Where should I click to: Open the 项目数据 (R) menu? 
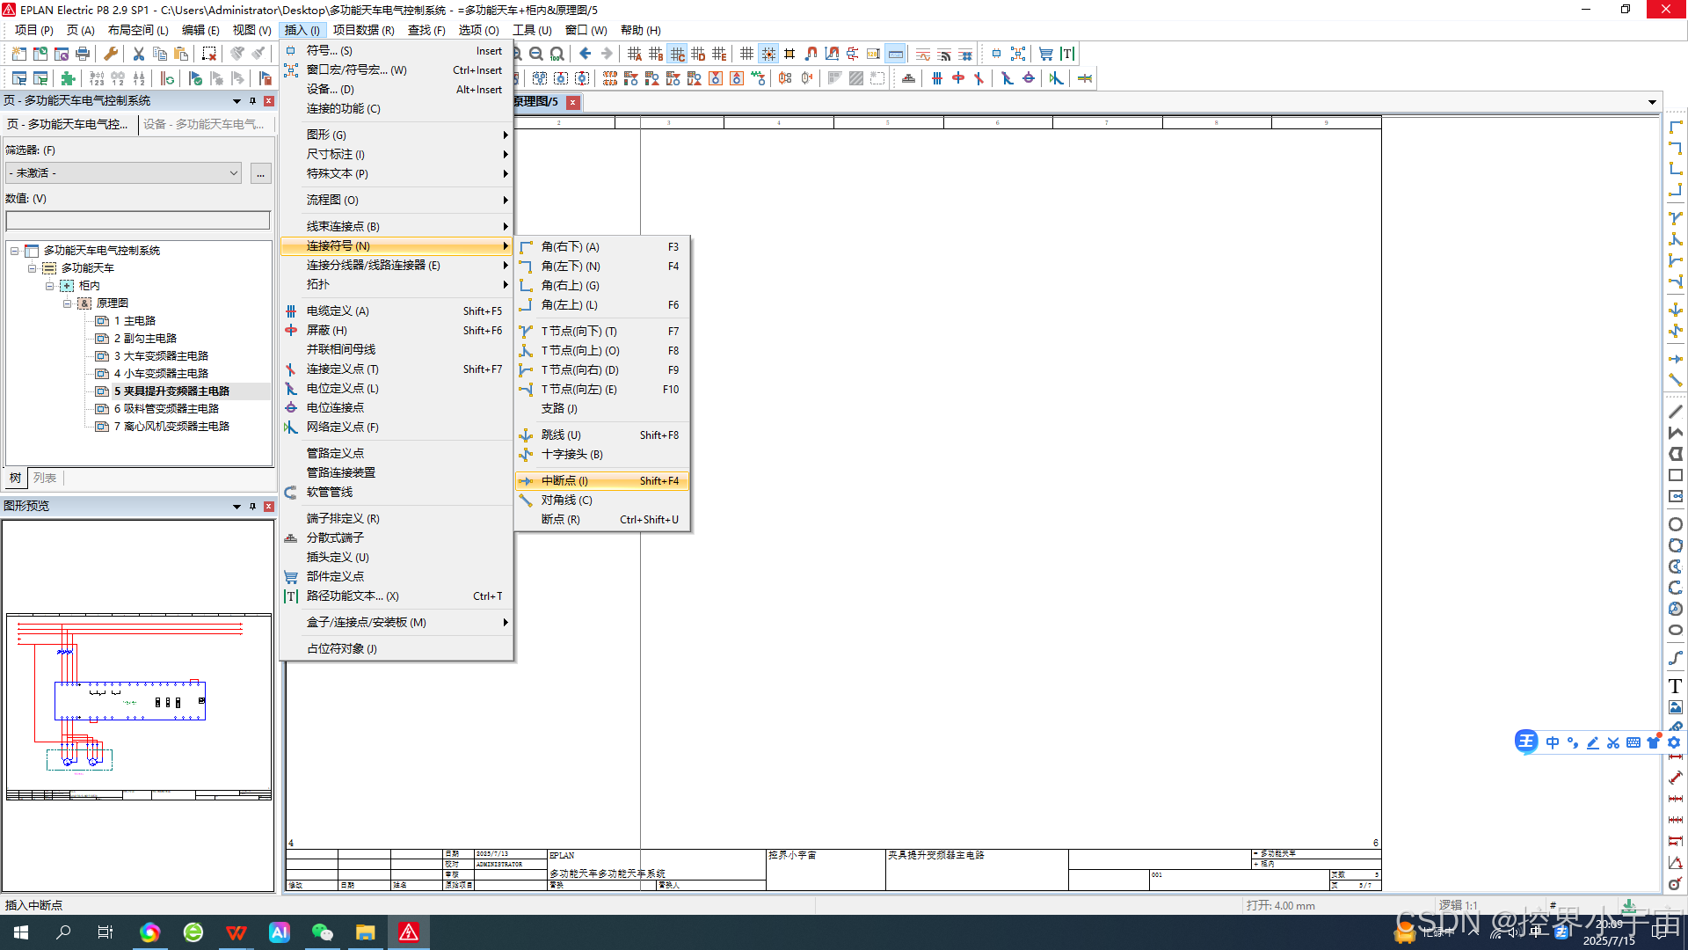(364, 30)
